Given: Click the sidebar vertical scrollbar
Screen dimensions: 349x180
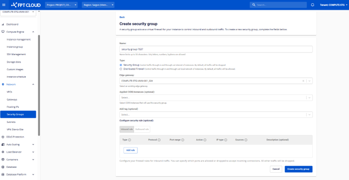Looking at the screenshot, I should coord(39,85).
